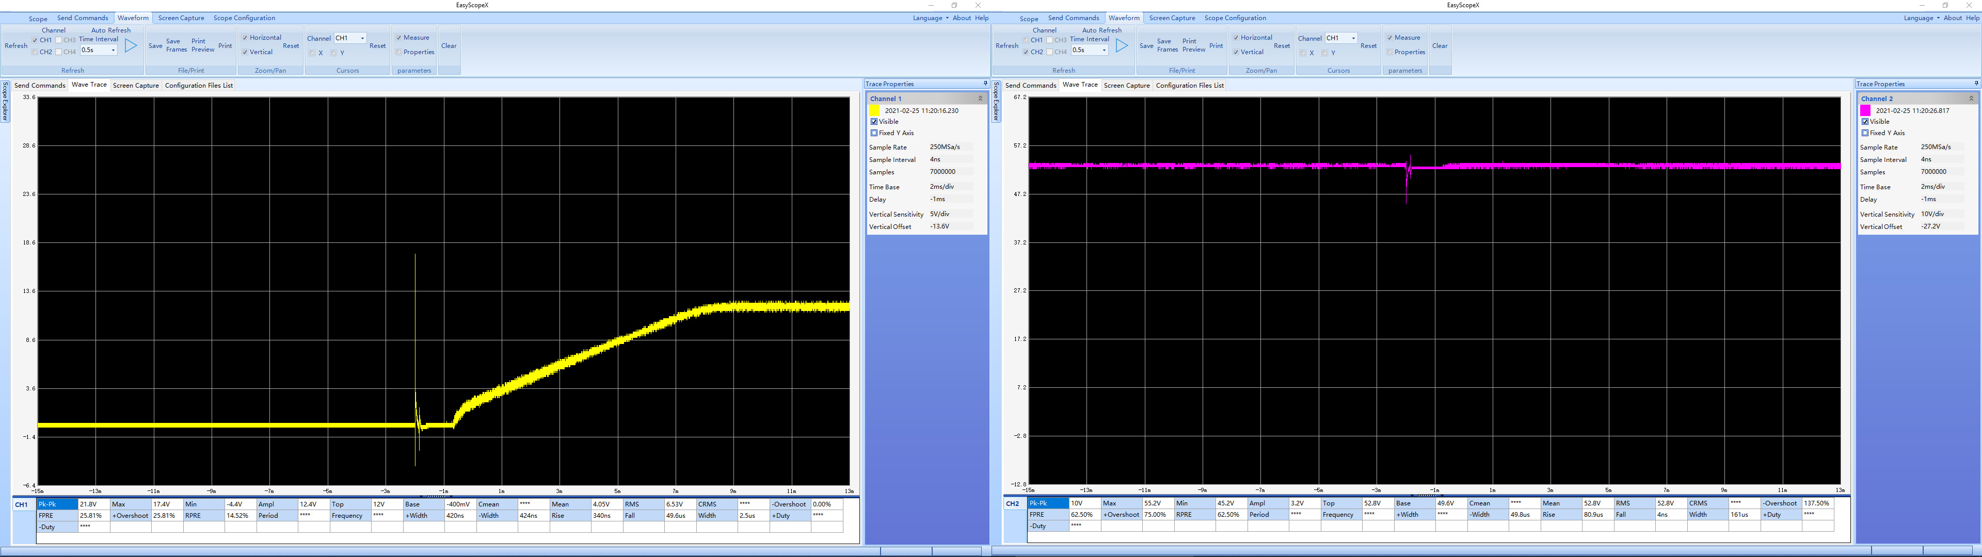Open Scope Explorer side tab beside yellow waveform
Viewport: 1982px width, 557px height.
(x=5, y=102)
